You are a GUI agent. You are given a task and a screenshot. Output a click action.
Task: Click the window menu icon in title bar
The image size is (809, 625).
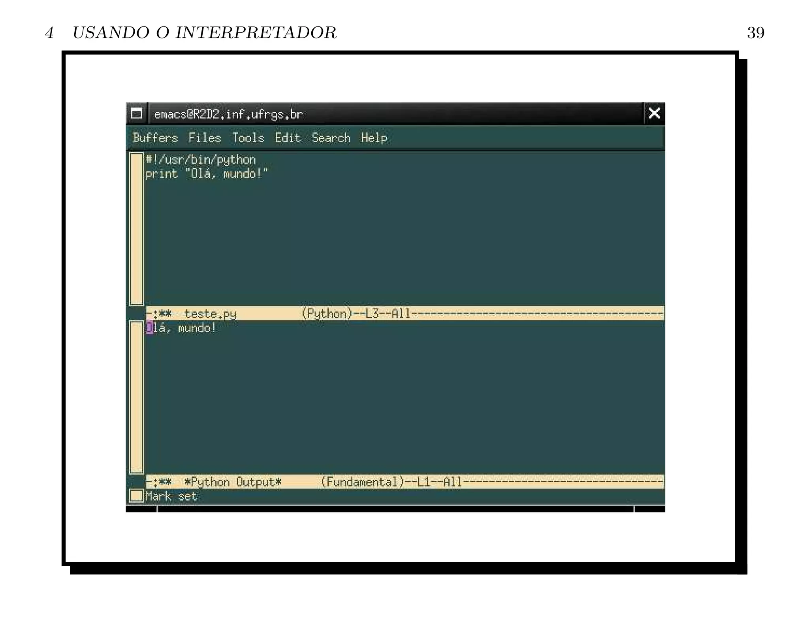(136, 114)
